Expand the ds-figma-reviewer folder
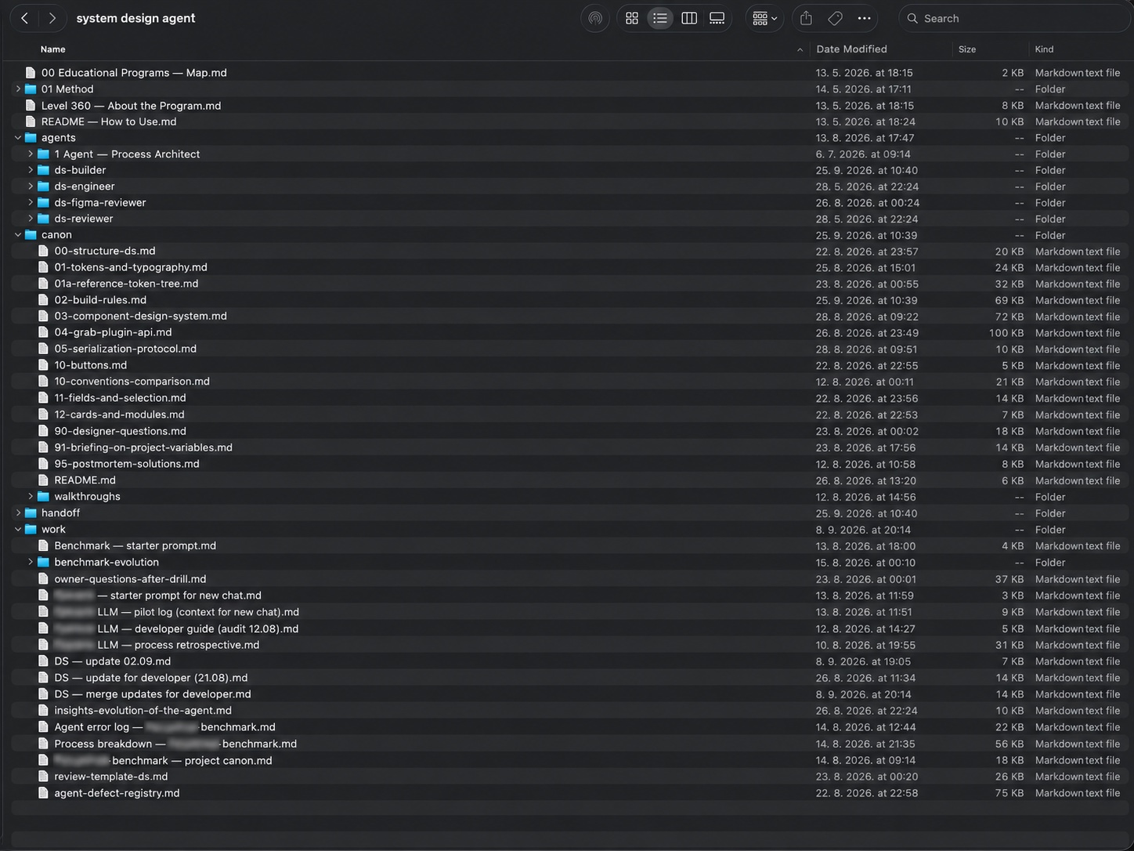Viewport: 1134px width, 851px height. pos(31,203)
